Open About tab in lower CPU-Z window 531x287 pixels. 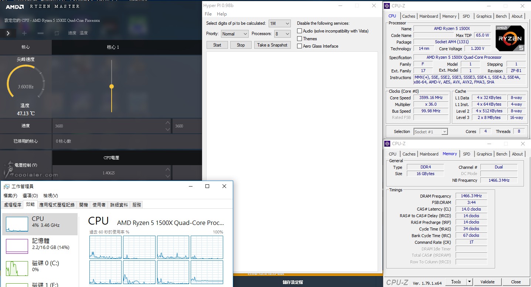tap(517, 154)
